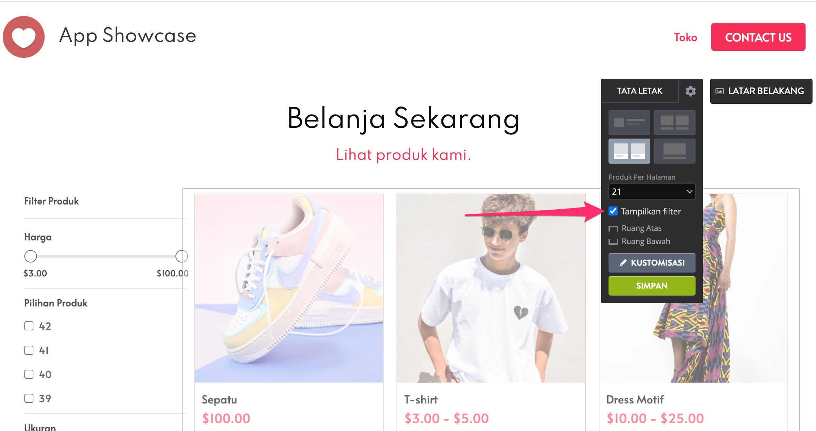The width and height of the screenshot is (816, 431).
Task: Open the Pilihan Produk size 42 filter
Action: coord(29,326)
